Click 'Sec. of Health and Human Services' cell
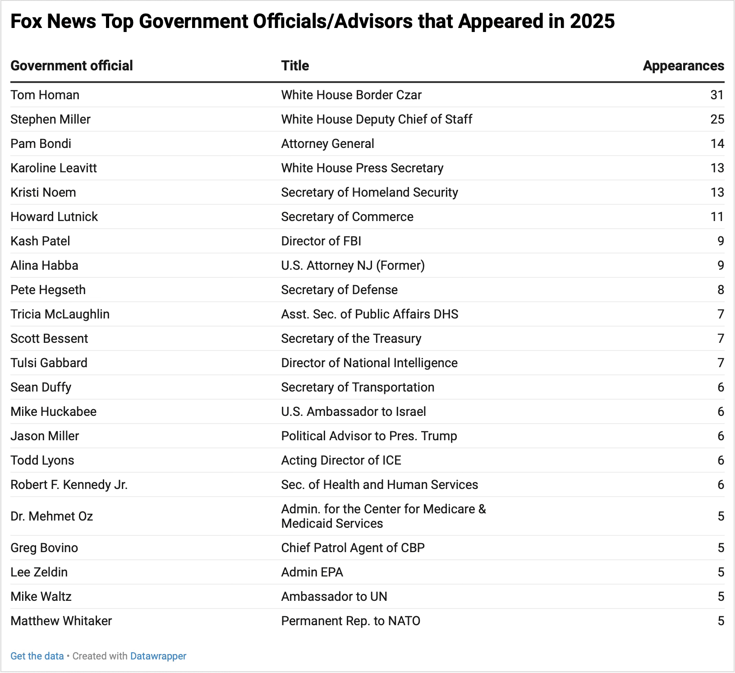 [x=380, y=484]
